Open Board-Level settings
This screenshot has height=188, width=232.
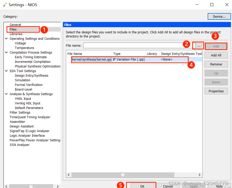coord(23,90)
